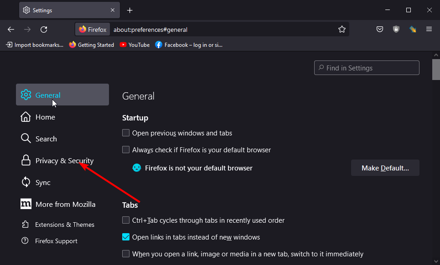
Task: Click the Facebook bookmark icon
Action: pos(159,45)
